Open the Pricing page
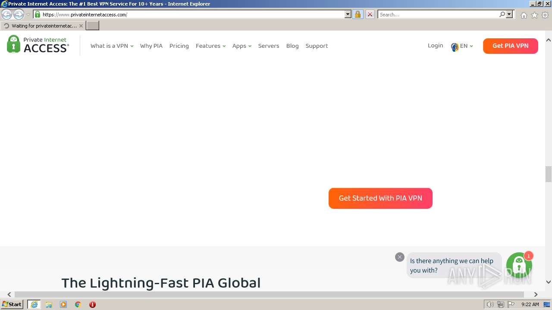The width and height of the screenshot is (552, 310). [179, 46]
